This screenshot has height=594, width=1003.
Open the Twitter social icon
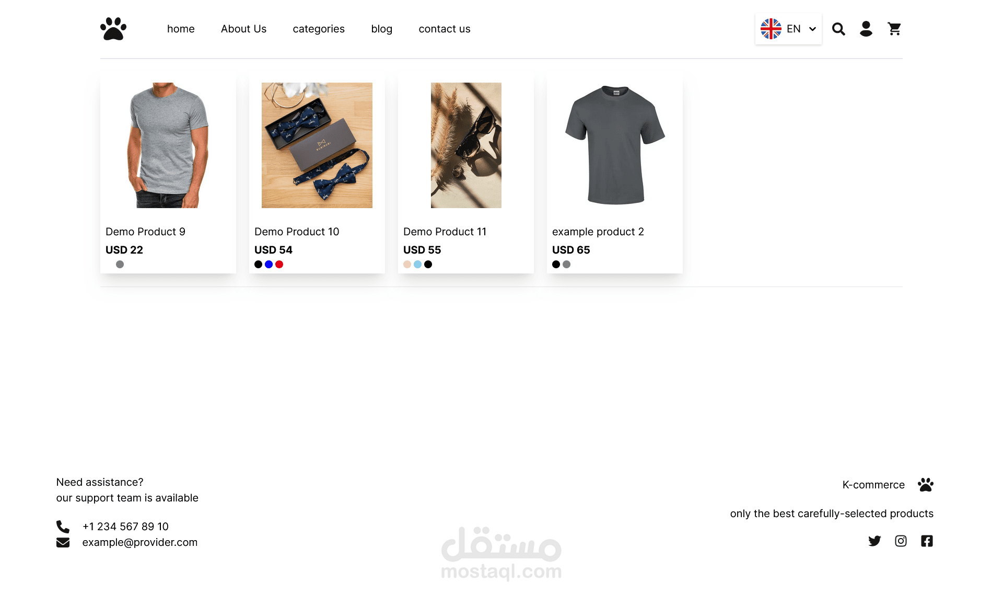pos(874,541)
